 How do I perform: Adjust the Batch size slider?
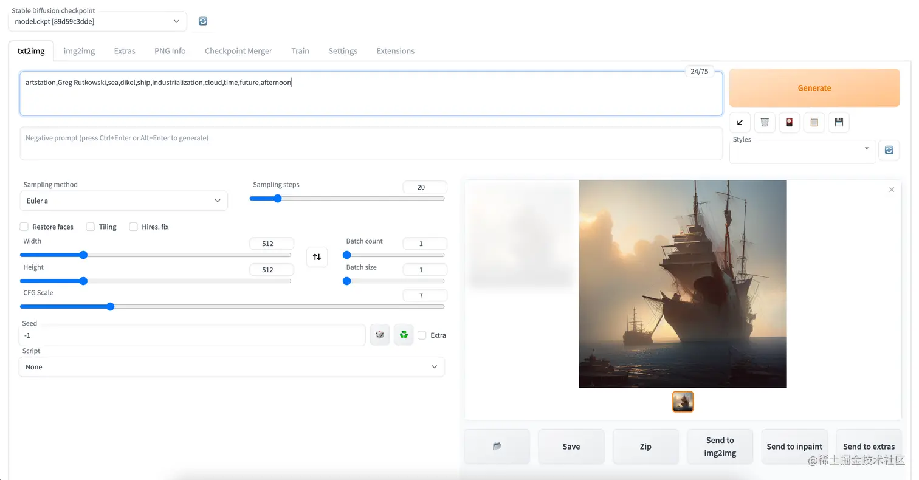(394, 281)
